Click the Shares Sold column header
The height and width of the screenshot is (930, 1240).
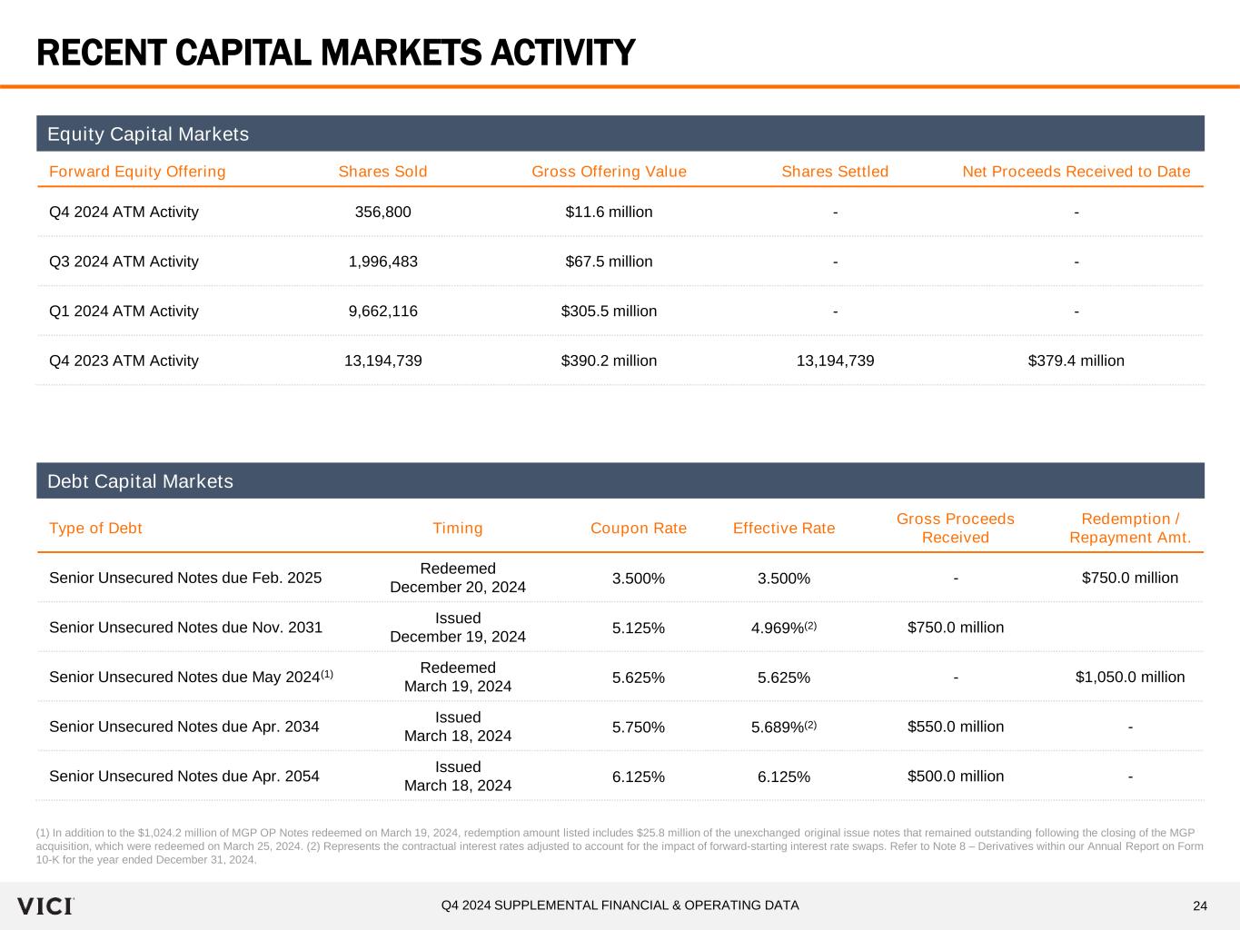[382, 172]
